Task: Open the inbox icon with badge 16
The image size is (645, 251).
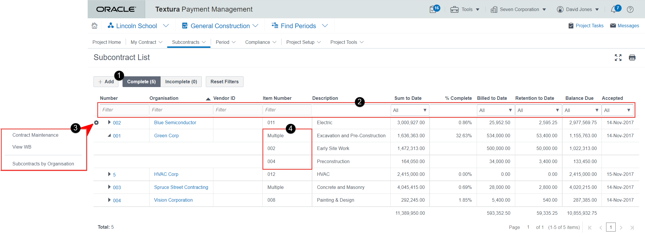Action: 435,9
